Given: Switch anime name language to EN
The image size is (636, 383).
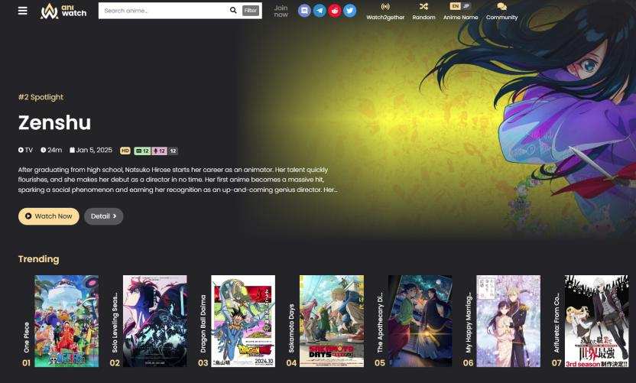Looking at the screenshot, I should 455,6.
